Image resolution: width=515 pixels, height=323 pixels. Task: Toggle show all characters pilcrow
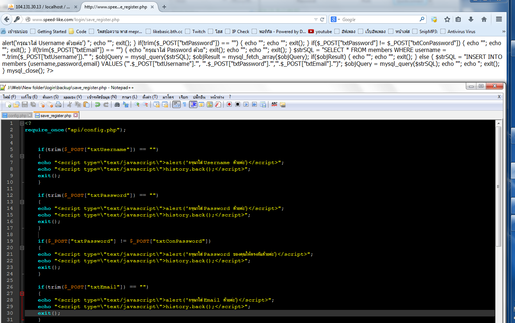(x=184, y=105)
